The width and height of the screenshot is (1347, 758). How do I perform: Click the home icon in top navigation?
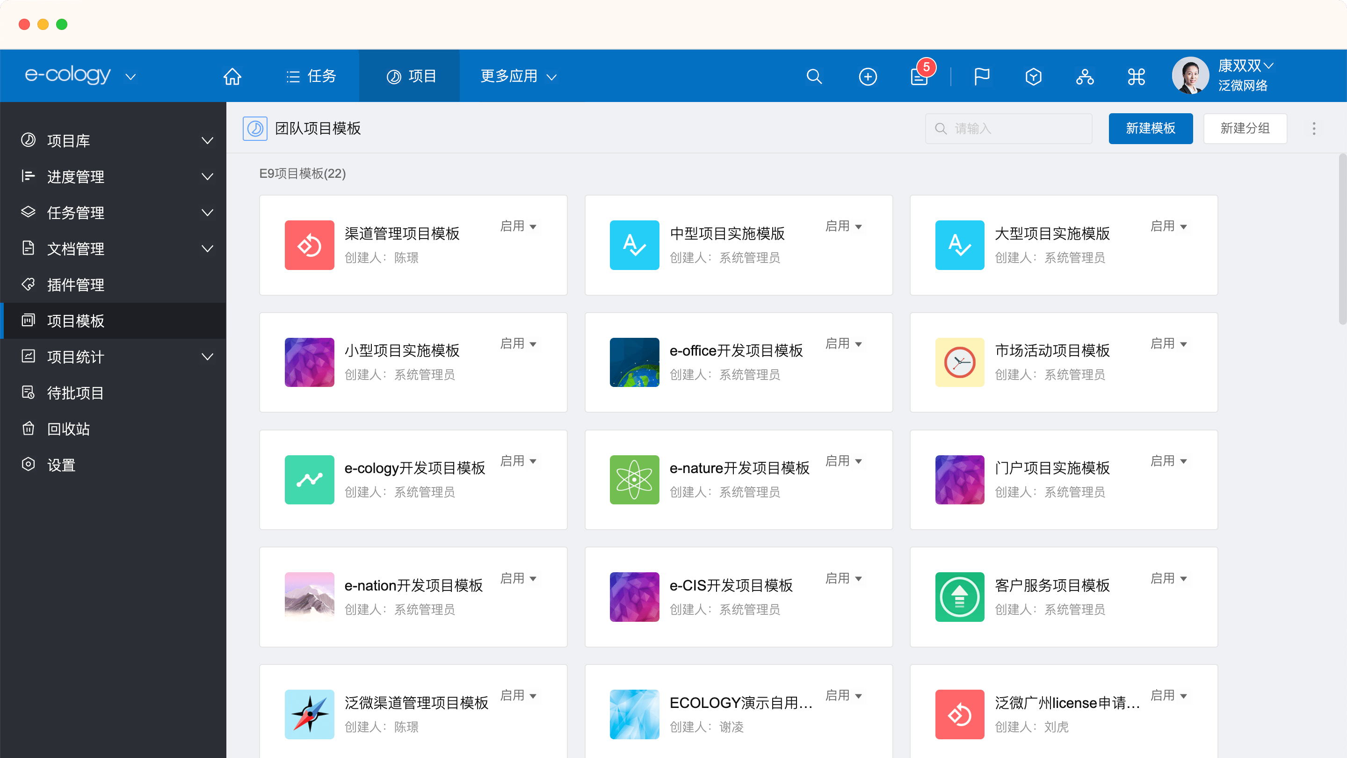click(232, 76)
